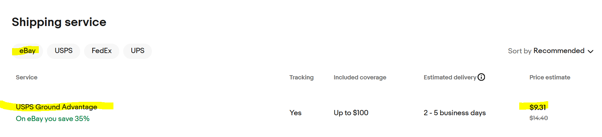
Task: Click the Tracking column header
Action: 301,77
